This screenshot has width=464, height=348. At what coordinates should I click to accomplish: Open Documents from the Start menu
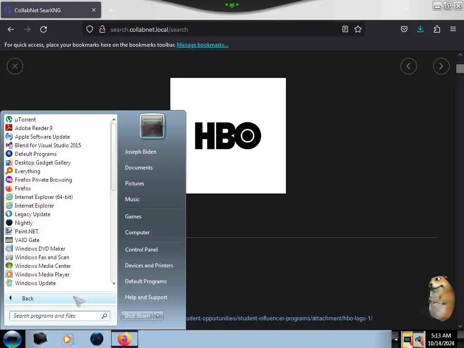(139, 168)
